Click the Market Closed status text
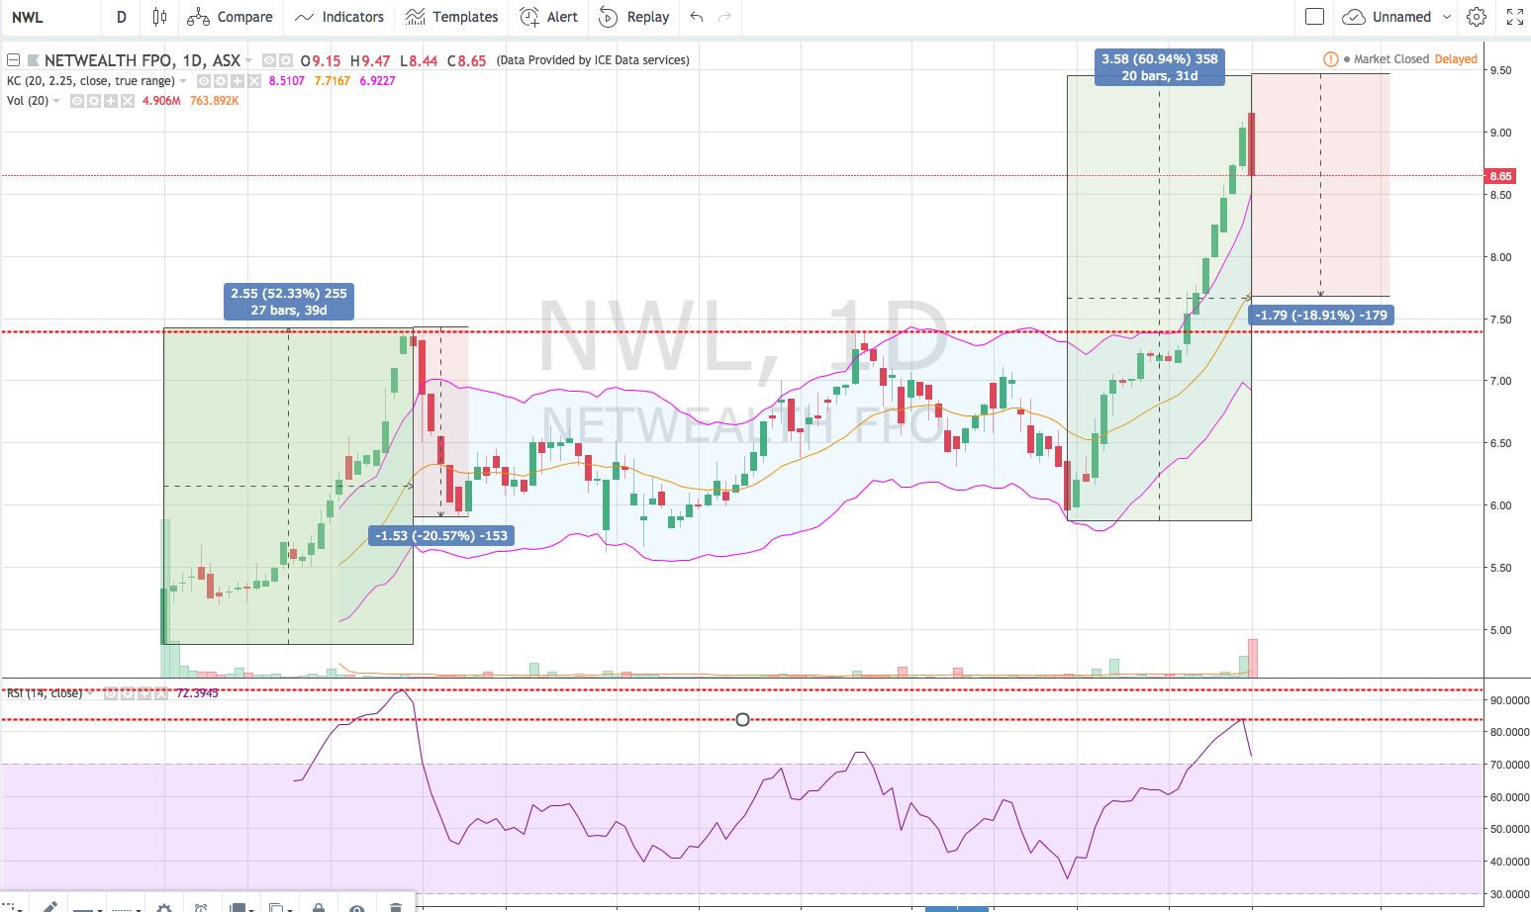Screen dimensions: 1531x912 point(1391,59)
